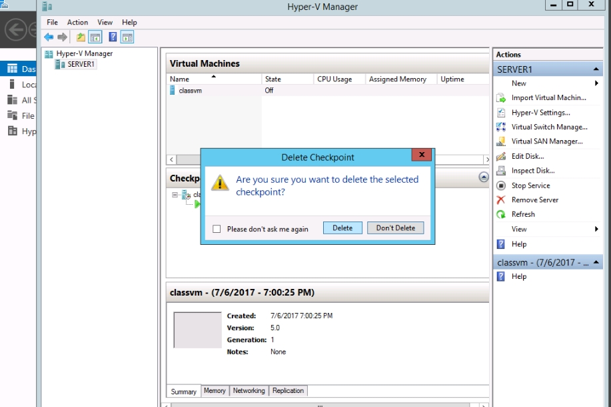Sort by the State column header
The width and height of the screenshot is (611, 407).
287,79
